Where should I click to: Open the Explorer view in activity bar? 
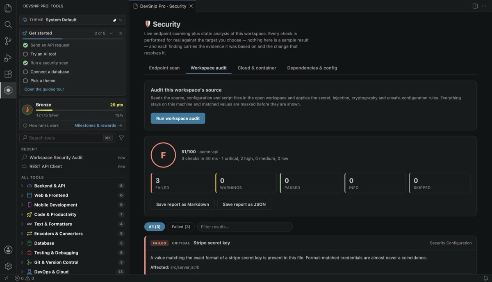tap(8, 8)
